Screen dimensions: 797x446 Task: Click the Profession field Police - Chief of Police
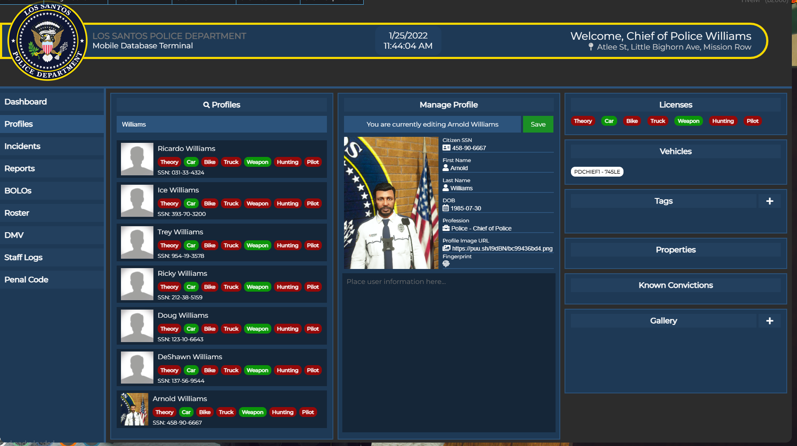[498, 228]
